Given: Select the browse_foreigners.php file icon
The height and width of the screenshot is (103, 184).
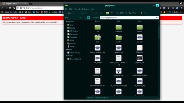Looking at the screenshot, I should coord(97,48).
